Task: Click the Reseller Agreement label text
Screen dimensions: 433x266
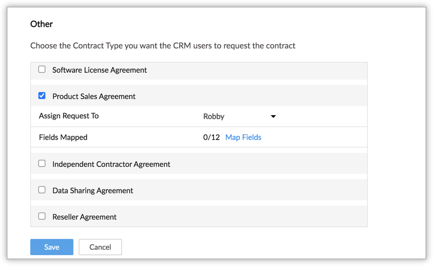Action: [85, 217]
